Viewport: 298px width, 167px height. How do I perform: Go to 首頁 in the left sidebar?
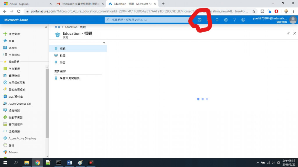pyautogui.click(x=11, y=41)
